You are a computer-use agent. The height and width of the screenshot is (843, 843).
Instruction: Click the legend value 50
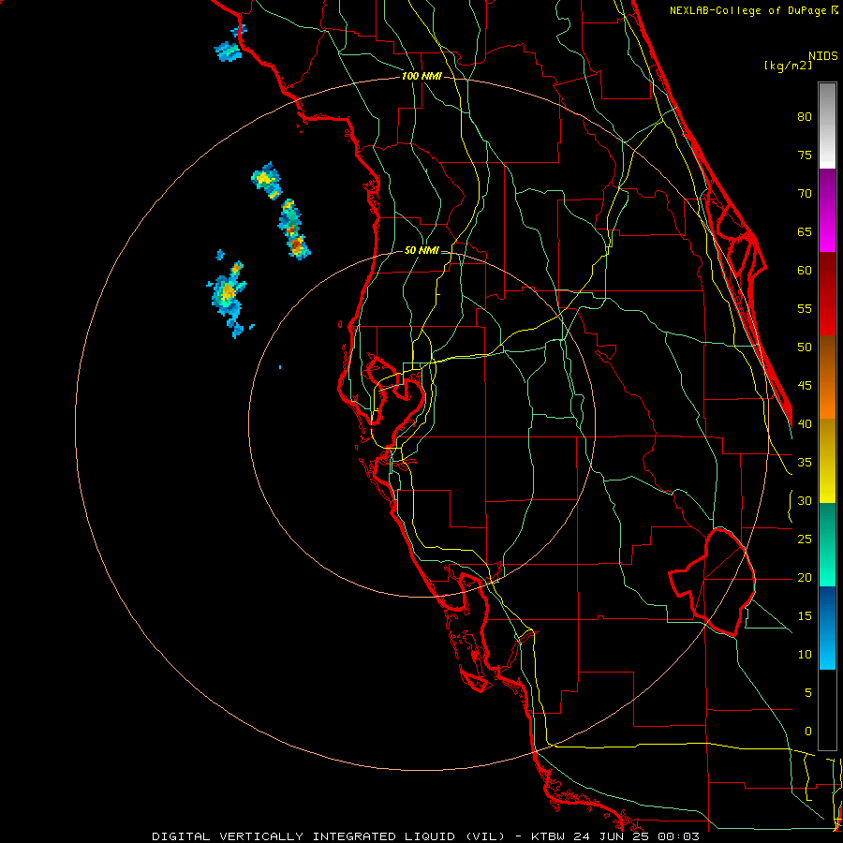coord(805,348)
